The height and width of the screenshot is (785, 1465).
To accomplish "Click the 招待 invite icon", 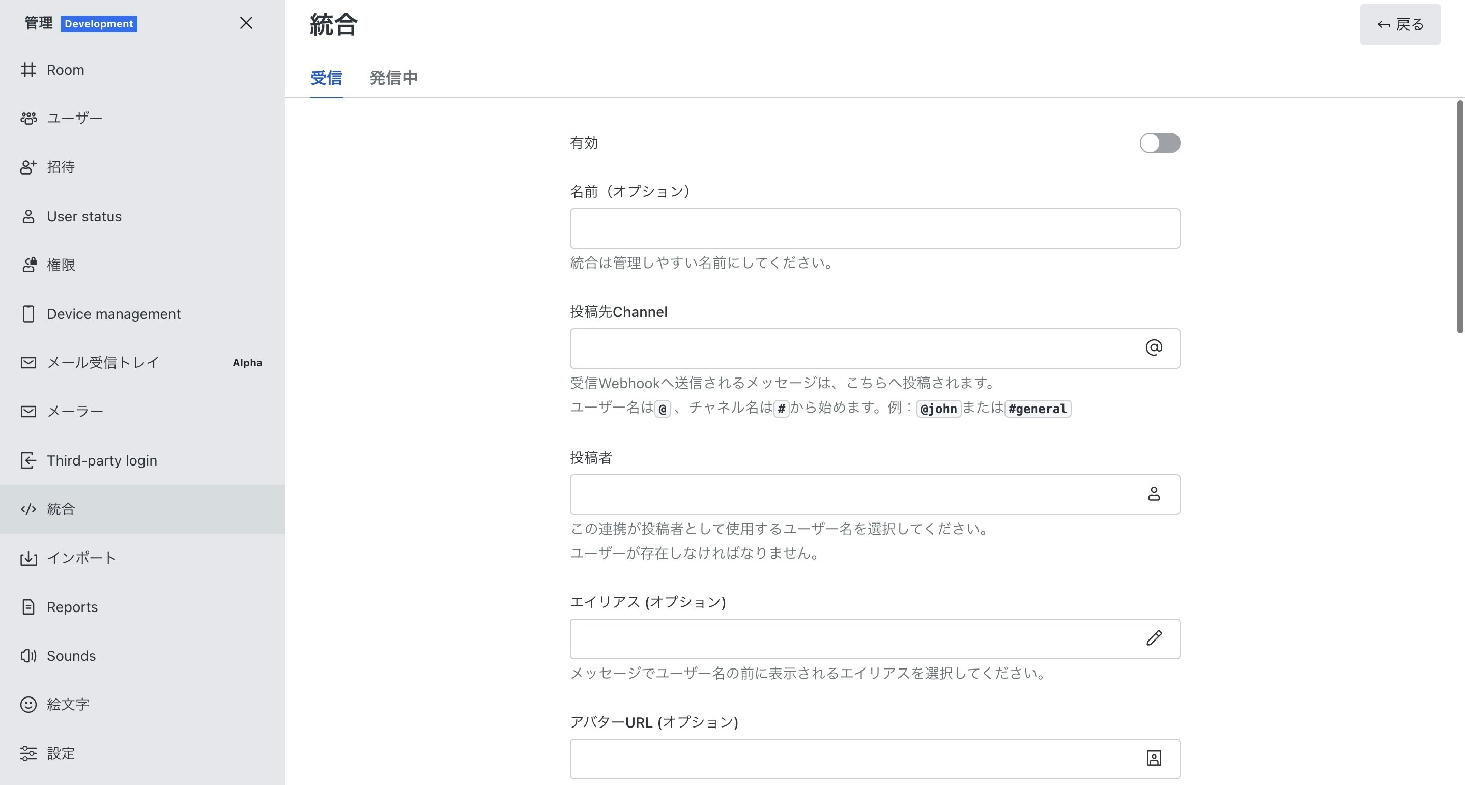I will (x=28, y=167).
